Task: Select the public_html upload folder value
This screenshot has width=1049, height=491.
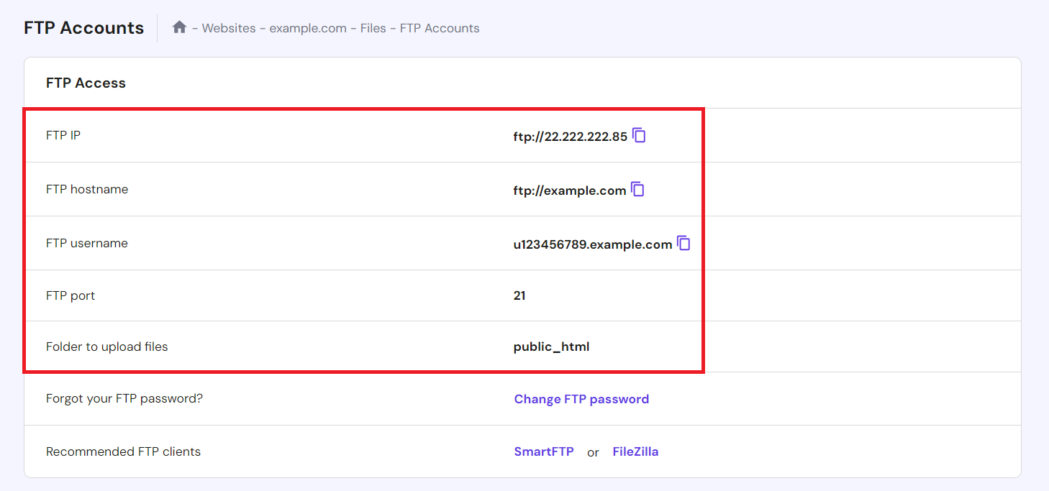Action: (551, 346)
